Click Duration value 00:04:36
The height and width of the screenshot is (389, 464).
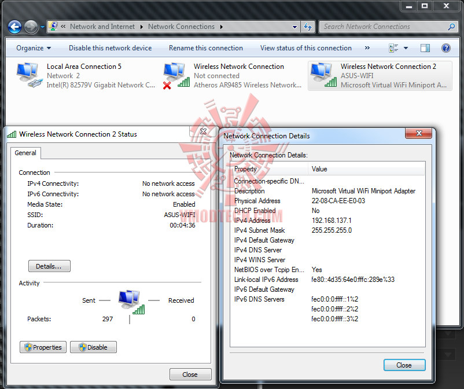tap(182, 225)
